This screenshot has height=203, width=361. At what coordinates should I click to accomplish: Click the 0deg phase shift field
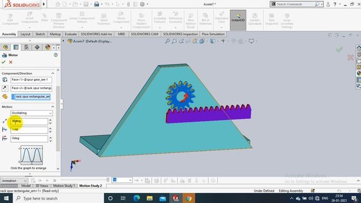[29, 139]
